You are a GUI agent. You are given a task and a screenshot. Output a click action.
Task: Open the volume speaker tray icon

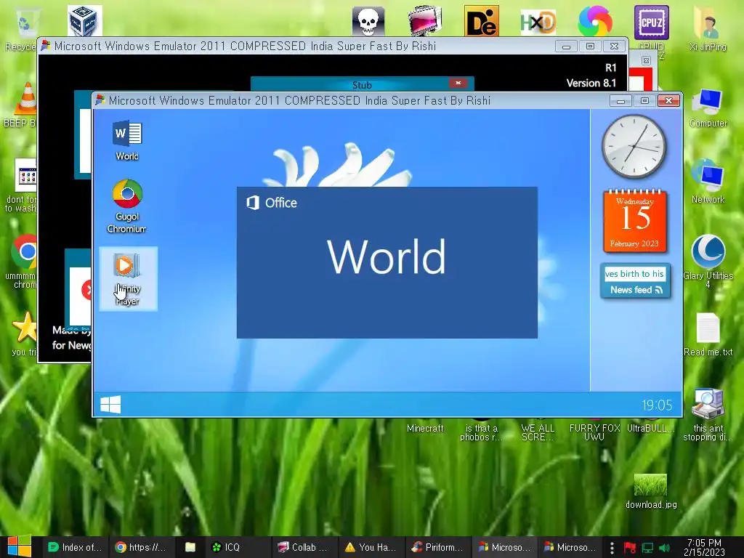pyautogui.click(x=664, y=548)
